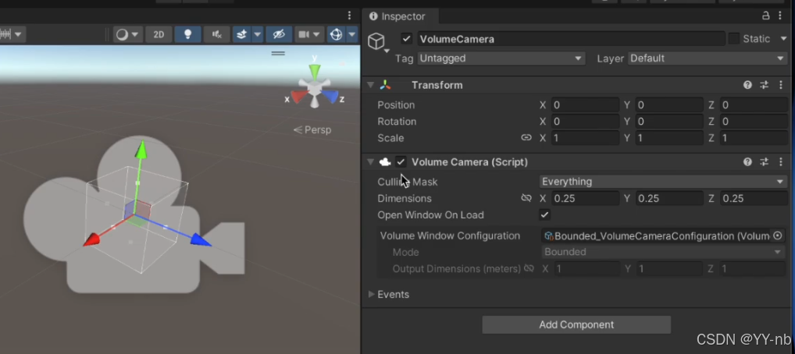Toggle gizmos visibility in Scene view
Viewport: 795px width, 354px height.
click(x=336, y=34)
